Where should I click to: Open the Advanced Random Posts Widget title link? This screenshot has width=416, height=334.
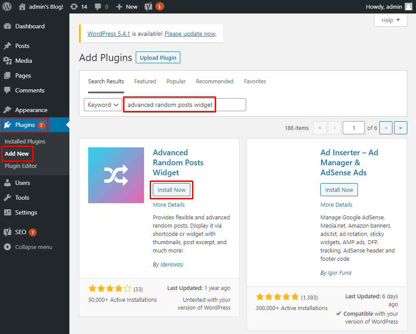point(178,163)
